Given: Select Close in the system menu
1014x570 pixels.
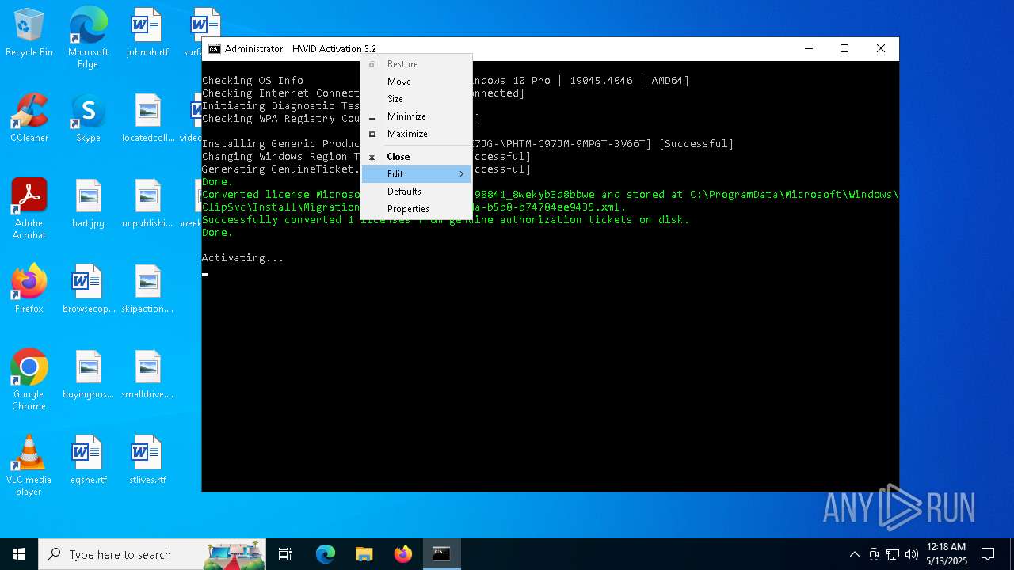Looking at the screenshot, I should (x=416, y=157).
